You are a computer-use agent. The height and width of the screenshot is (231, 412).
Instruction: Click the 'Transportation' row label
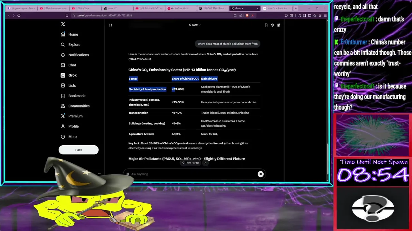click(x=138, y=113)
